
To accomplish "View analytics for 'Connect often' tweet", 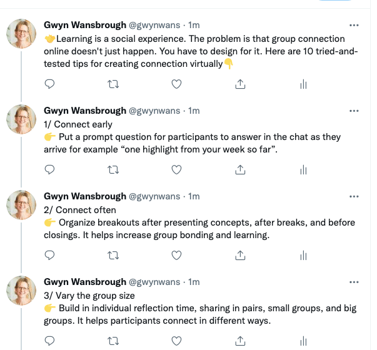I will pyautogui.click(x=303, y=255).
